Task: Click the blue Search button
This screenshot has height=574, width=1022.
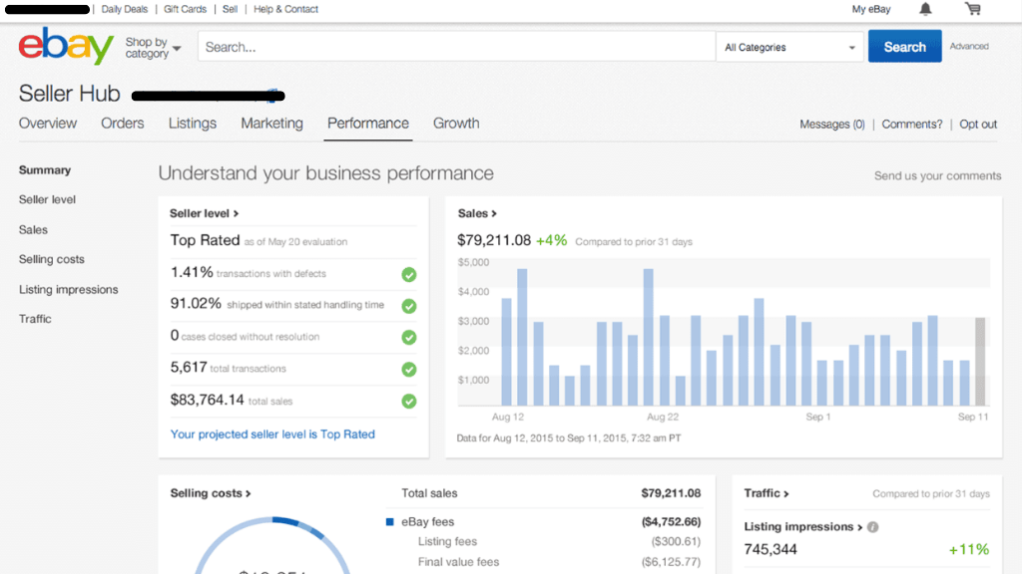Action: 904,46
